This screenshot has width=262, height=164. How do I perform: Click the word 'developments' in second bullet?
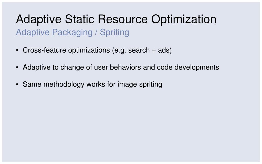click(197, 68)
